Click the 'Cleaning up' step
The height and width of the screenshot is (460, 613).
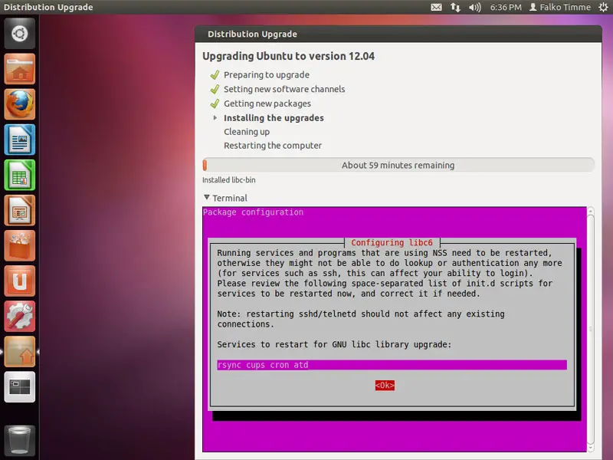(247, 132)
